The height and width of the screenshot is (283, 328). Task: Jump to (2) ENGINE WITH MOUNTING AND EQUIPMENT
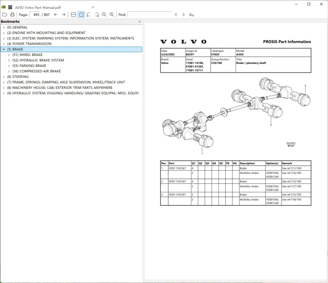(46, 33)
